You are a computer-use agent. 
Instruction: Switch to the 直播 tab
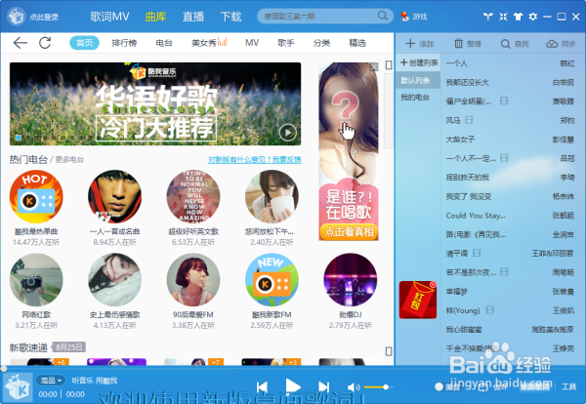pyautogui.click(x=193, y=17)
